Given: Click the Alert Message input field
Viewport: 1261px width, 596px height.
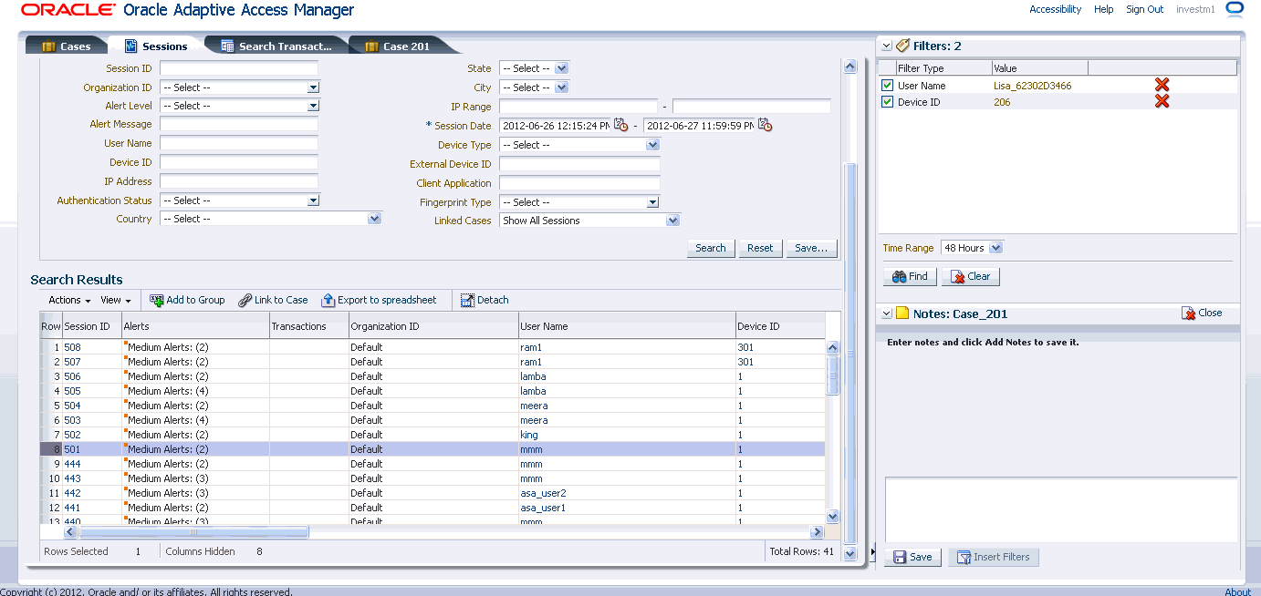Looking at the screenshot, I should (239, 124).
